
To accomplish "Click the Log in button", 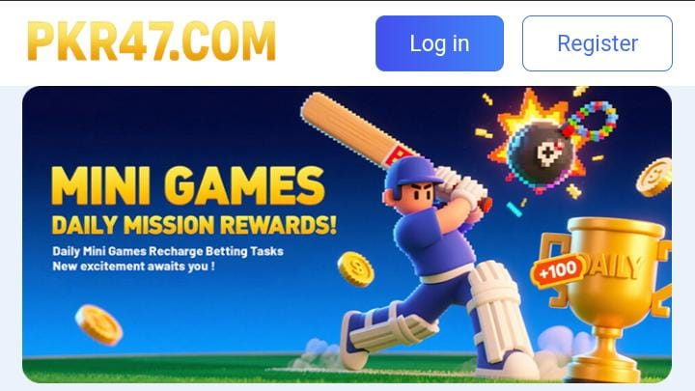I will tap(439, 43).
